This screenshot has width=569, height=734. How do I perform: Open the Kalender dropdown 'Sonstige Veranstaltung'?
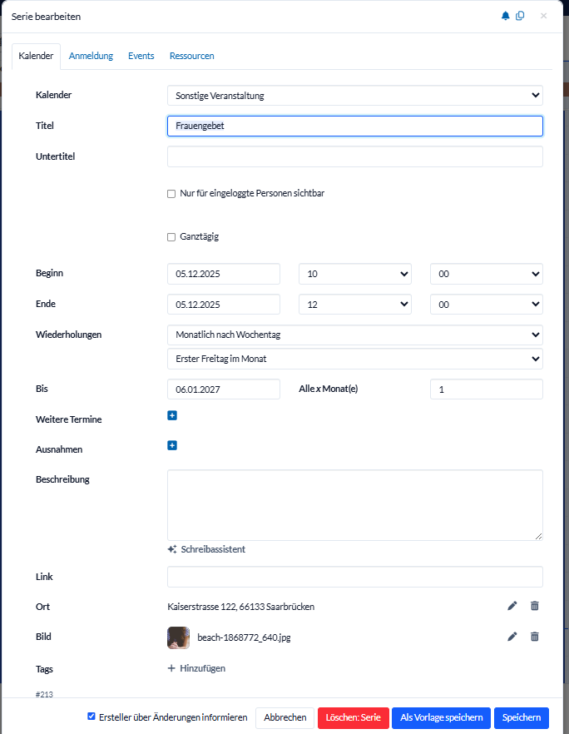(x=354, y=96)
